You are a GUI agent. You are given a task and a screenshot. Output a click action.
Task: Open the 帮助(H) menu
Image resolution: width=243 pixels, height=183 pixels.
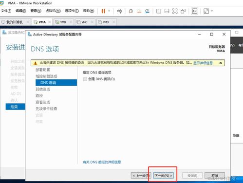89,11
